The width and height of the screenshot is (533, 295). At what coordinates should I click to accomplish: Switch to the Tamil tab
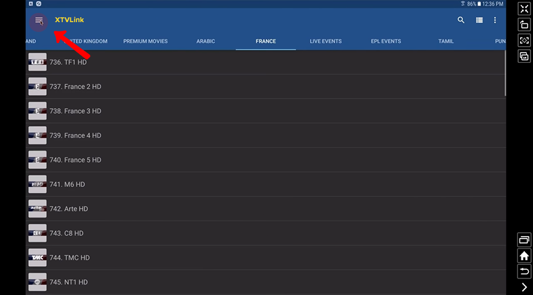point(446,41)
